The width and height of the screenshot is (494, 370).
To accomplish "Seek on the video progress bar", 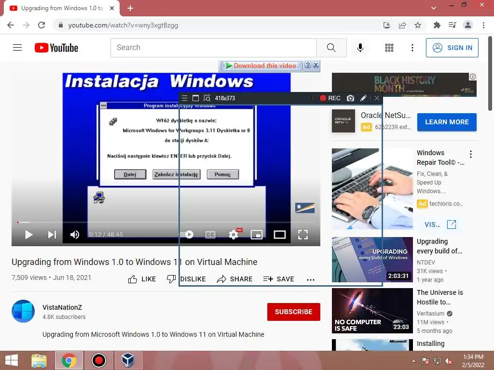I will pos(166,222).
